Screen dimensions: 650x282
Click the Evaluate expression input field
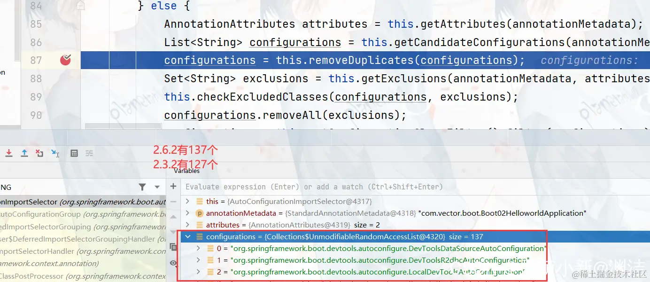[x=415, y=187]
